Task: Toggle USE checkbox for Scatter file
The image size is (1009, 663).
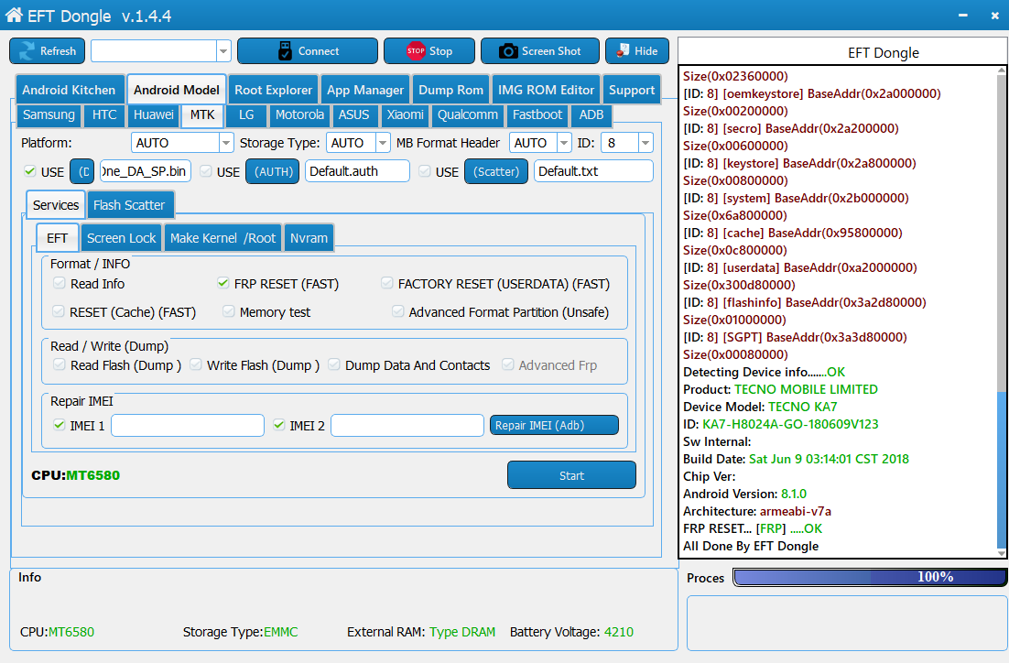Action: click(x=425, y=171)
